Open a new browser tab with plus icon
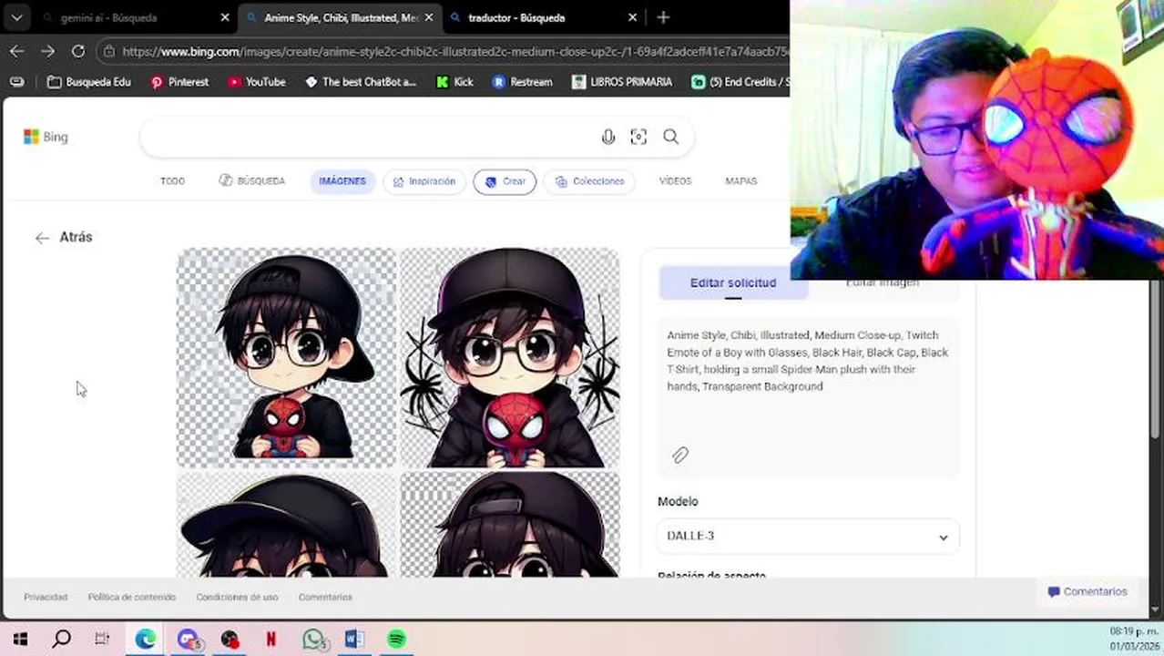The width and height of the screenshot is (1164, 656). click(663, 17)
